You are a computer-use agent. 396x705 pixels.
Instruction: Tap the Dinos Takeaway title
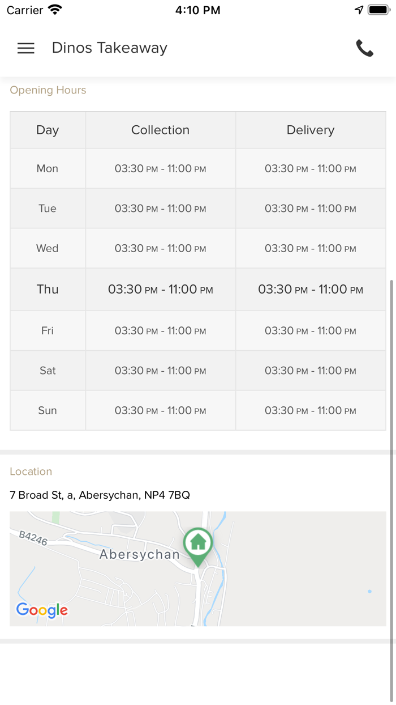click(109, 48)
